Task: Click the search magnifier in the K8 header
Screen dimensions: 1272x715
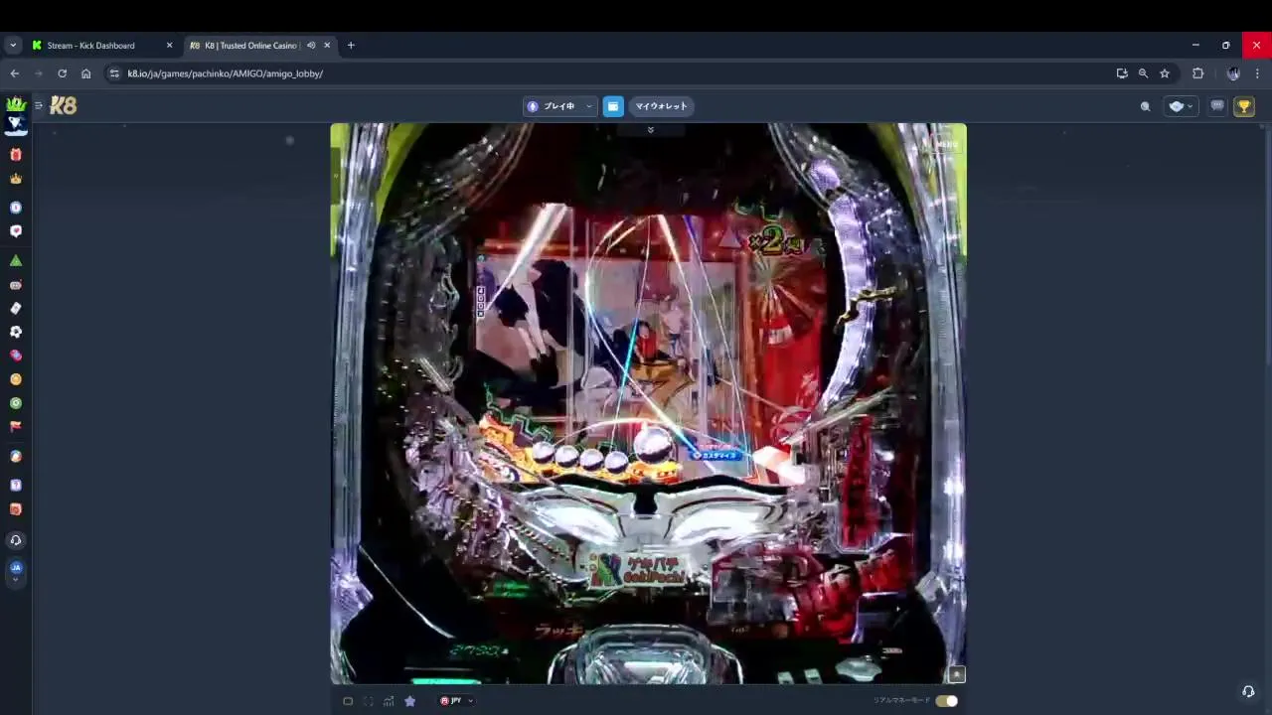Action: pyautogui.click(x=1145, y=106)
